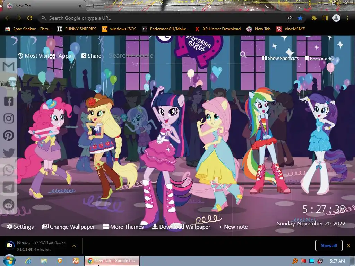
Task: Toggle the Chrome side panel
Action: coord(325,18)
